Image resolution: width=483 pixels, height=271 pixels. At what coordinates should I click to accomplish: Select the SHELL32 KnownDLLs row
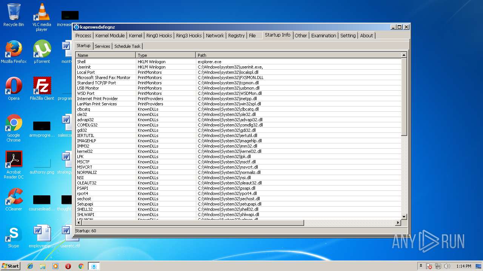coord(238,209)
